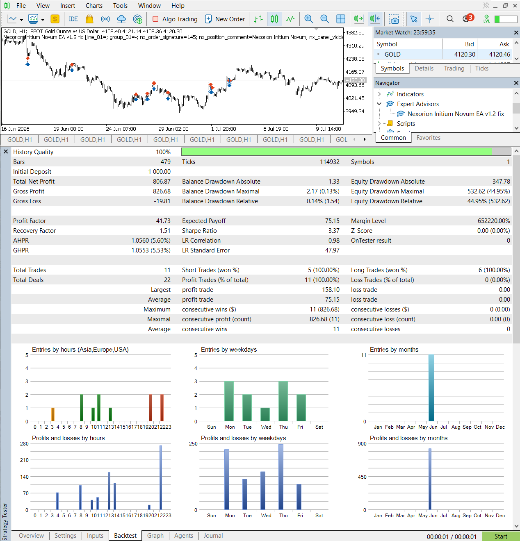Zoom out on the chart

tap(324, 19)
